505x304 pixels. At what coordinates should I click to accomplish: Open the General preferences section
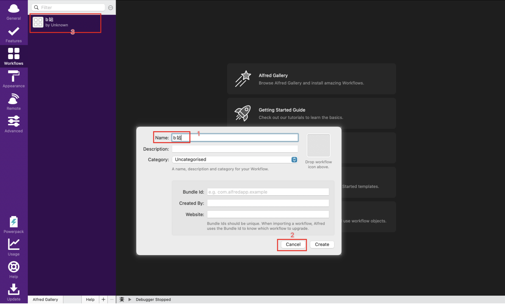pyautogui.click(x=14, y=12)
